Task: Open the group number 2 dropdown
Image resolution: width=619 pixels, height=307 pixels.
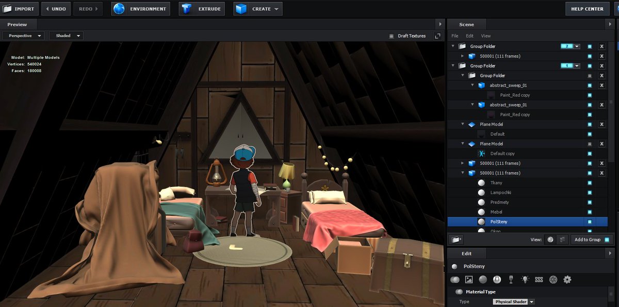Action: [577, 46]
